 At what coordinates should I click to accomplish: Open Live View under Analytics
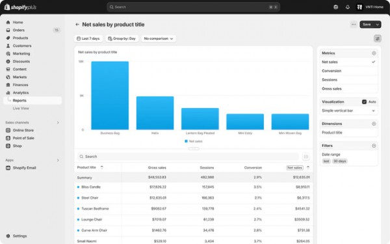21,108
